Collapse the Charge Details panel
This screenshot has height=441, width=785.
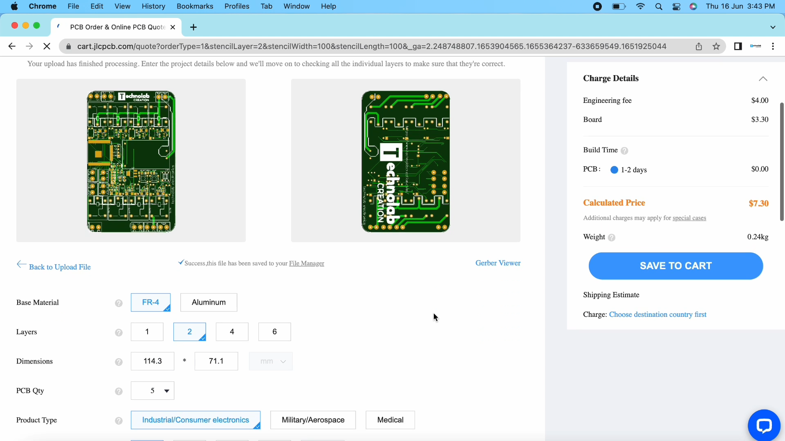[763, 78]
